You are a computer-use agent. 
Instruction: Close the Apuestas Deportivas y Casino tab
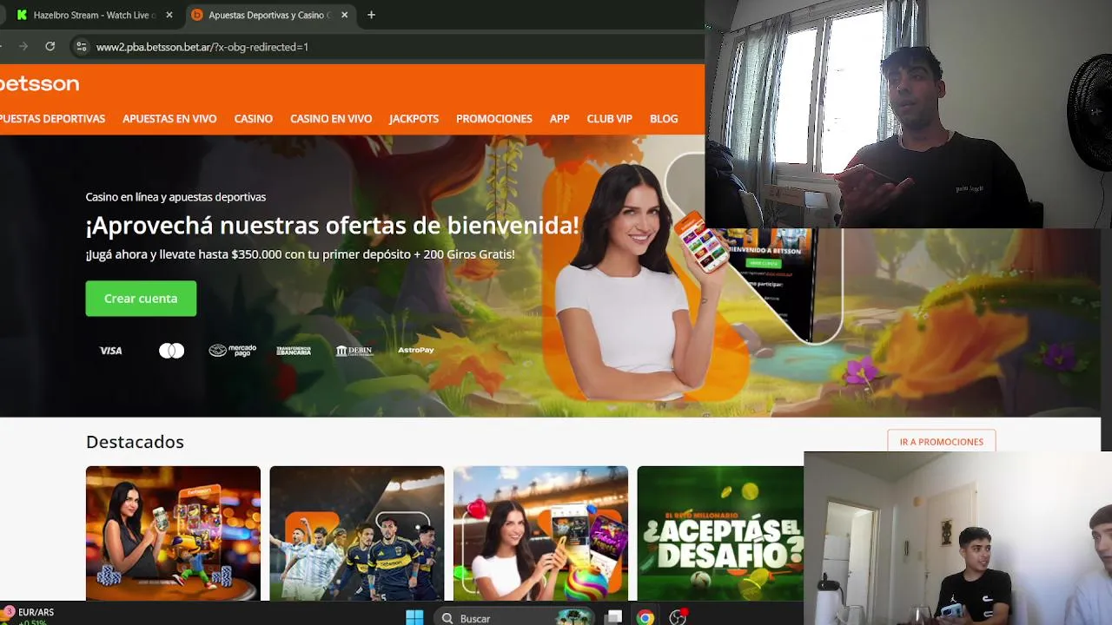point(344,15)
